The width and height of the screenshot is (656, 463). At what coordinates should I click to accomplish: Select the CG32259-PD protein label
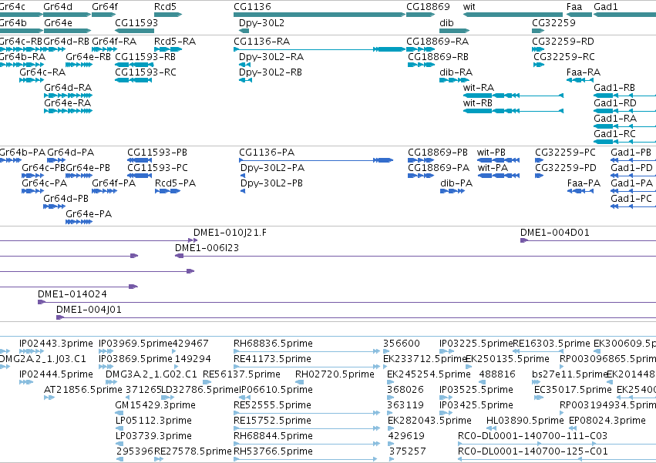(x=566, y=168)
